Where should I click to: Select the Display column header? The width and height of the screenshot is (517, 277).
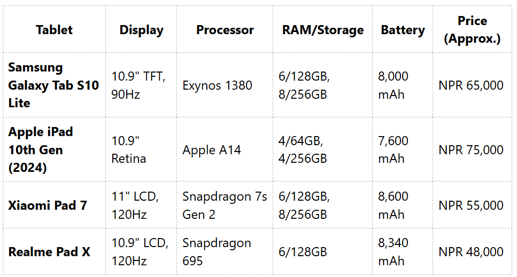tap(141, 30)
